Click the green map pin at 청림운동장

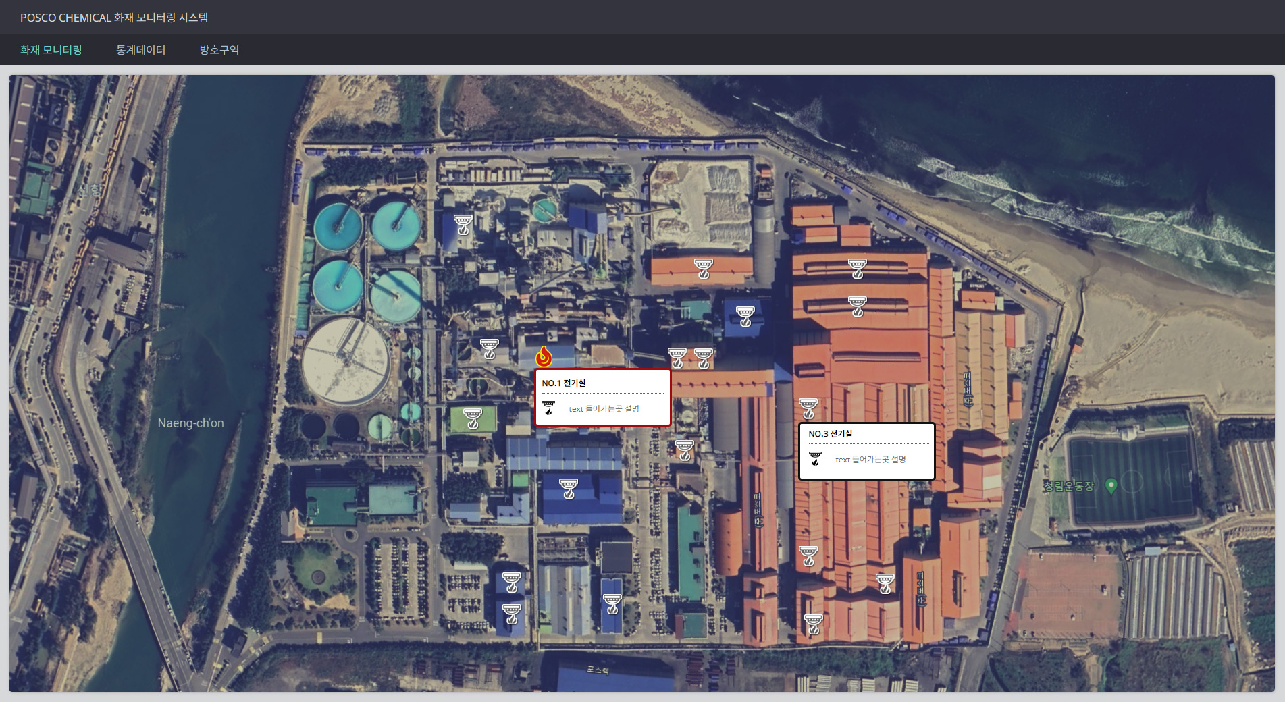1111,485
